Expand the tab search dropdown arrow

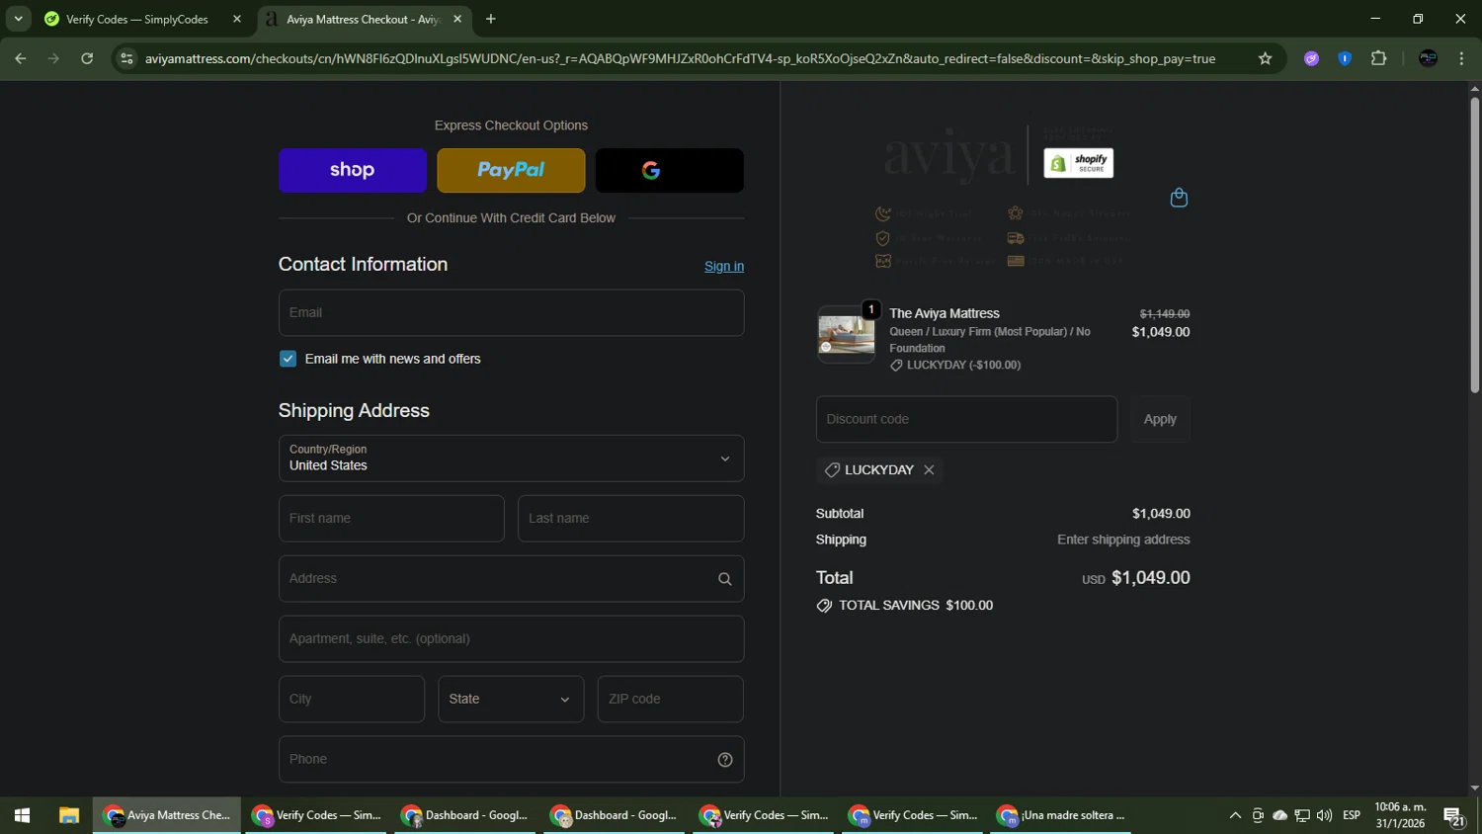(18, 19)
